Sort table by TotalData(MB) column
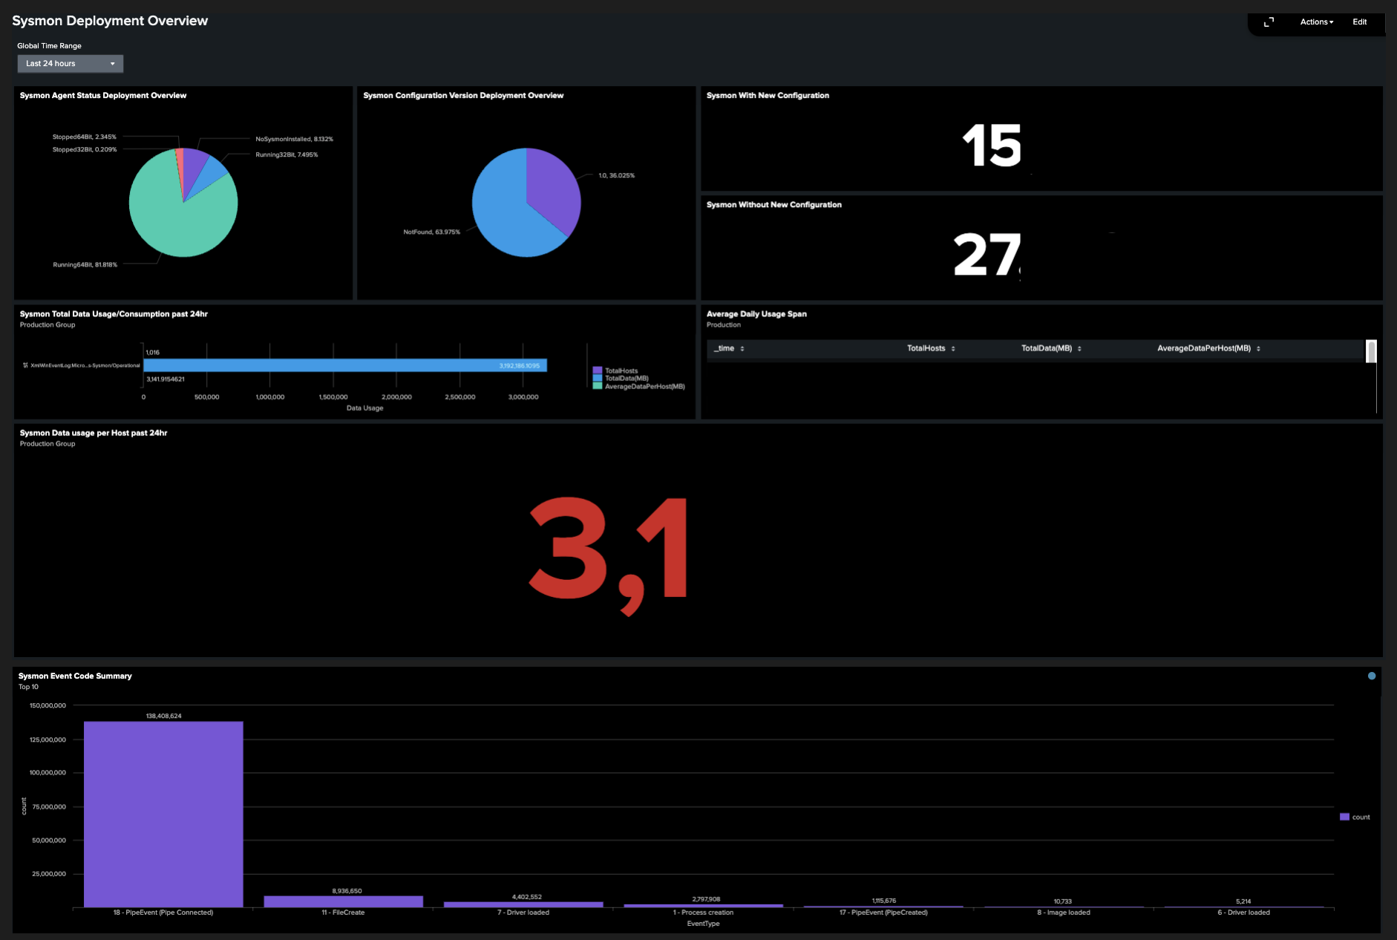The width and height of the screenshot is (1397, 940). point(1051,348)
